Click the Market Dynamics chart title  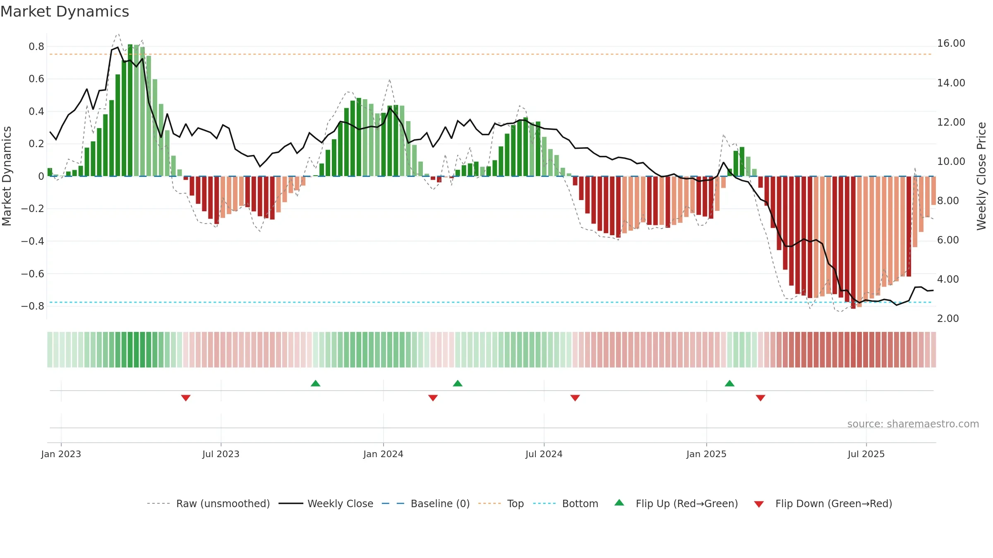[65, 12]
